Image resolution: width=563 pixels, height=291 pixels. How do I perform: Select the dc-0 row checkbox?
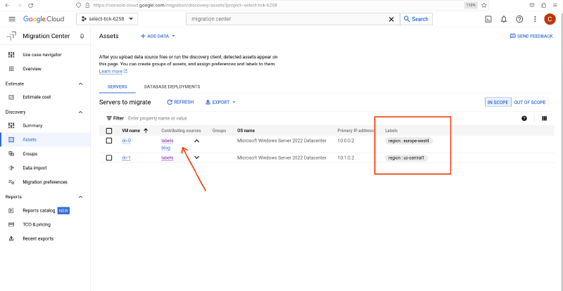[109, 141]
